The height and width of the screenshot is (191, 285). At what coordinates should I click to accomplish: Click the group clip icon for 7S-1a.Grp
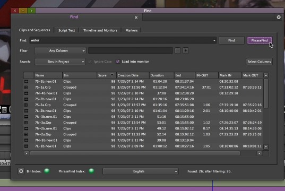point(26,87)
